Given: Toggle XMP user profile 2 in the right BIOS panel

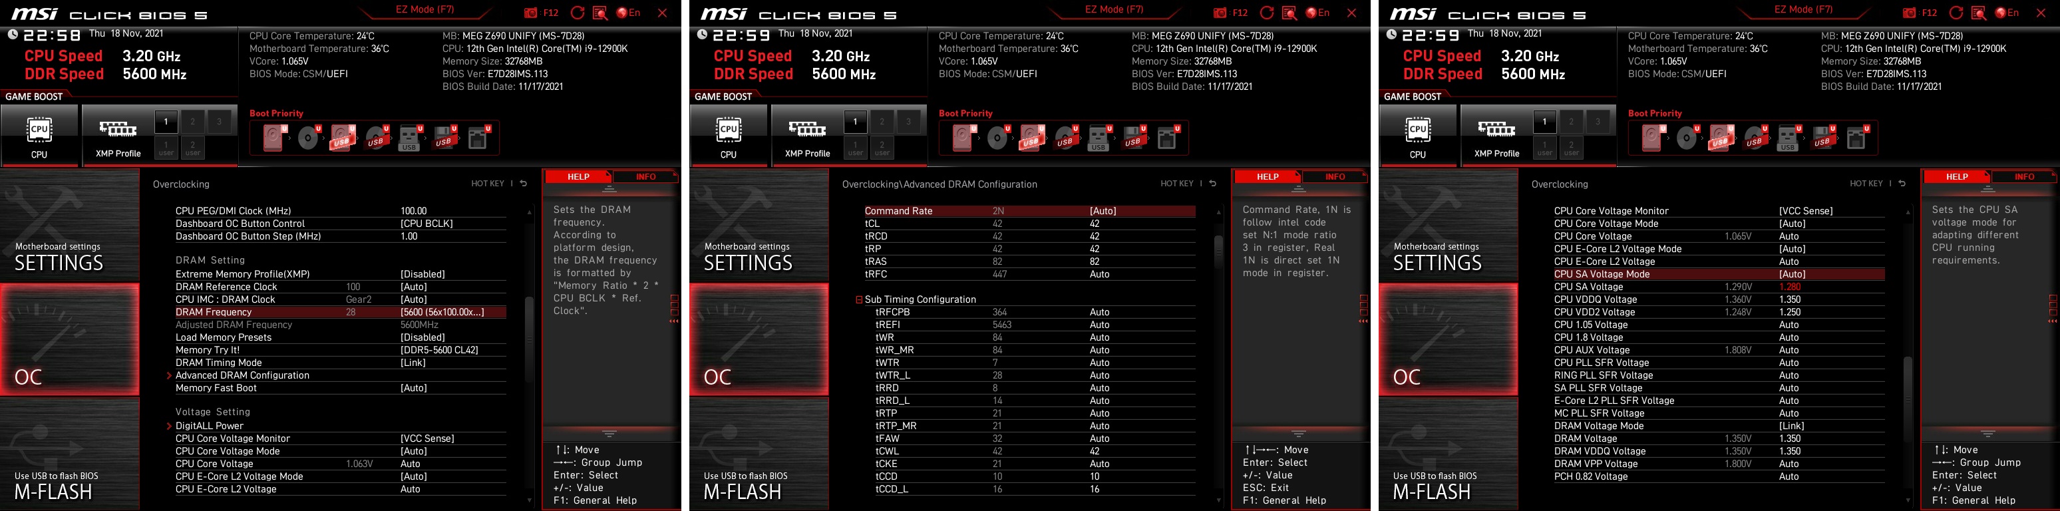Looking at the screenshot, I should pyautogui.click(x=1572, y=148).
